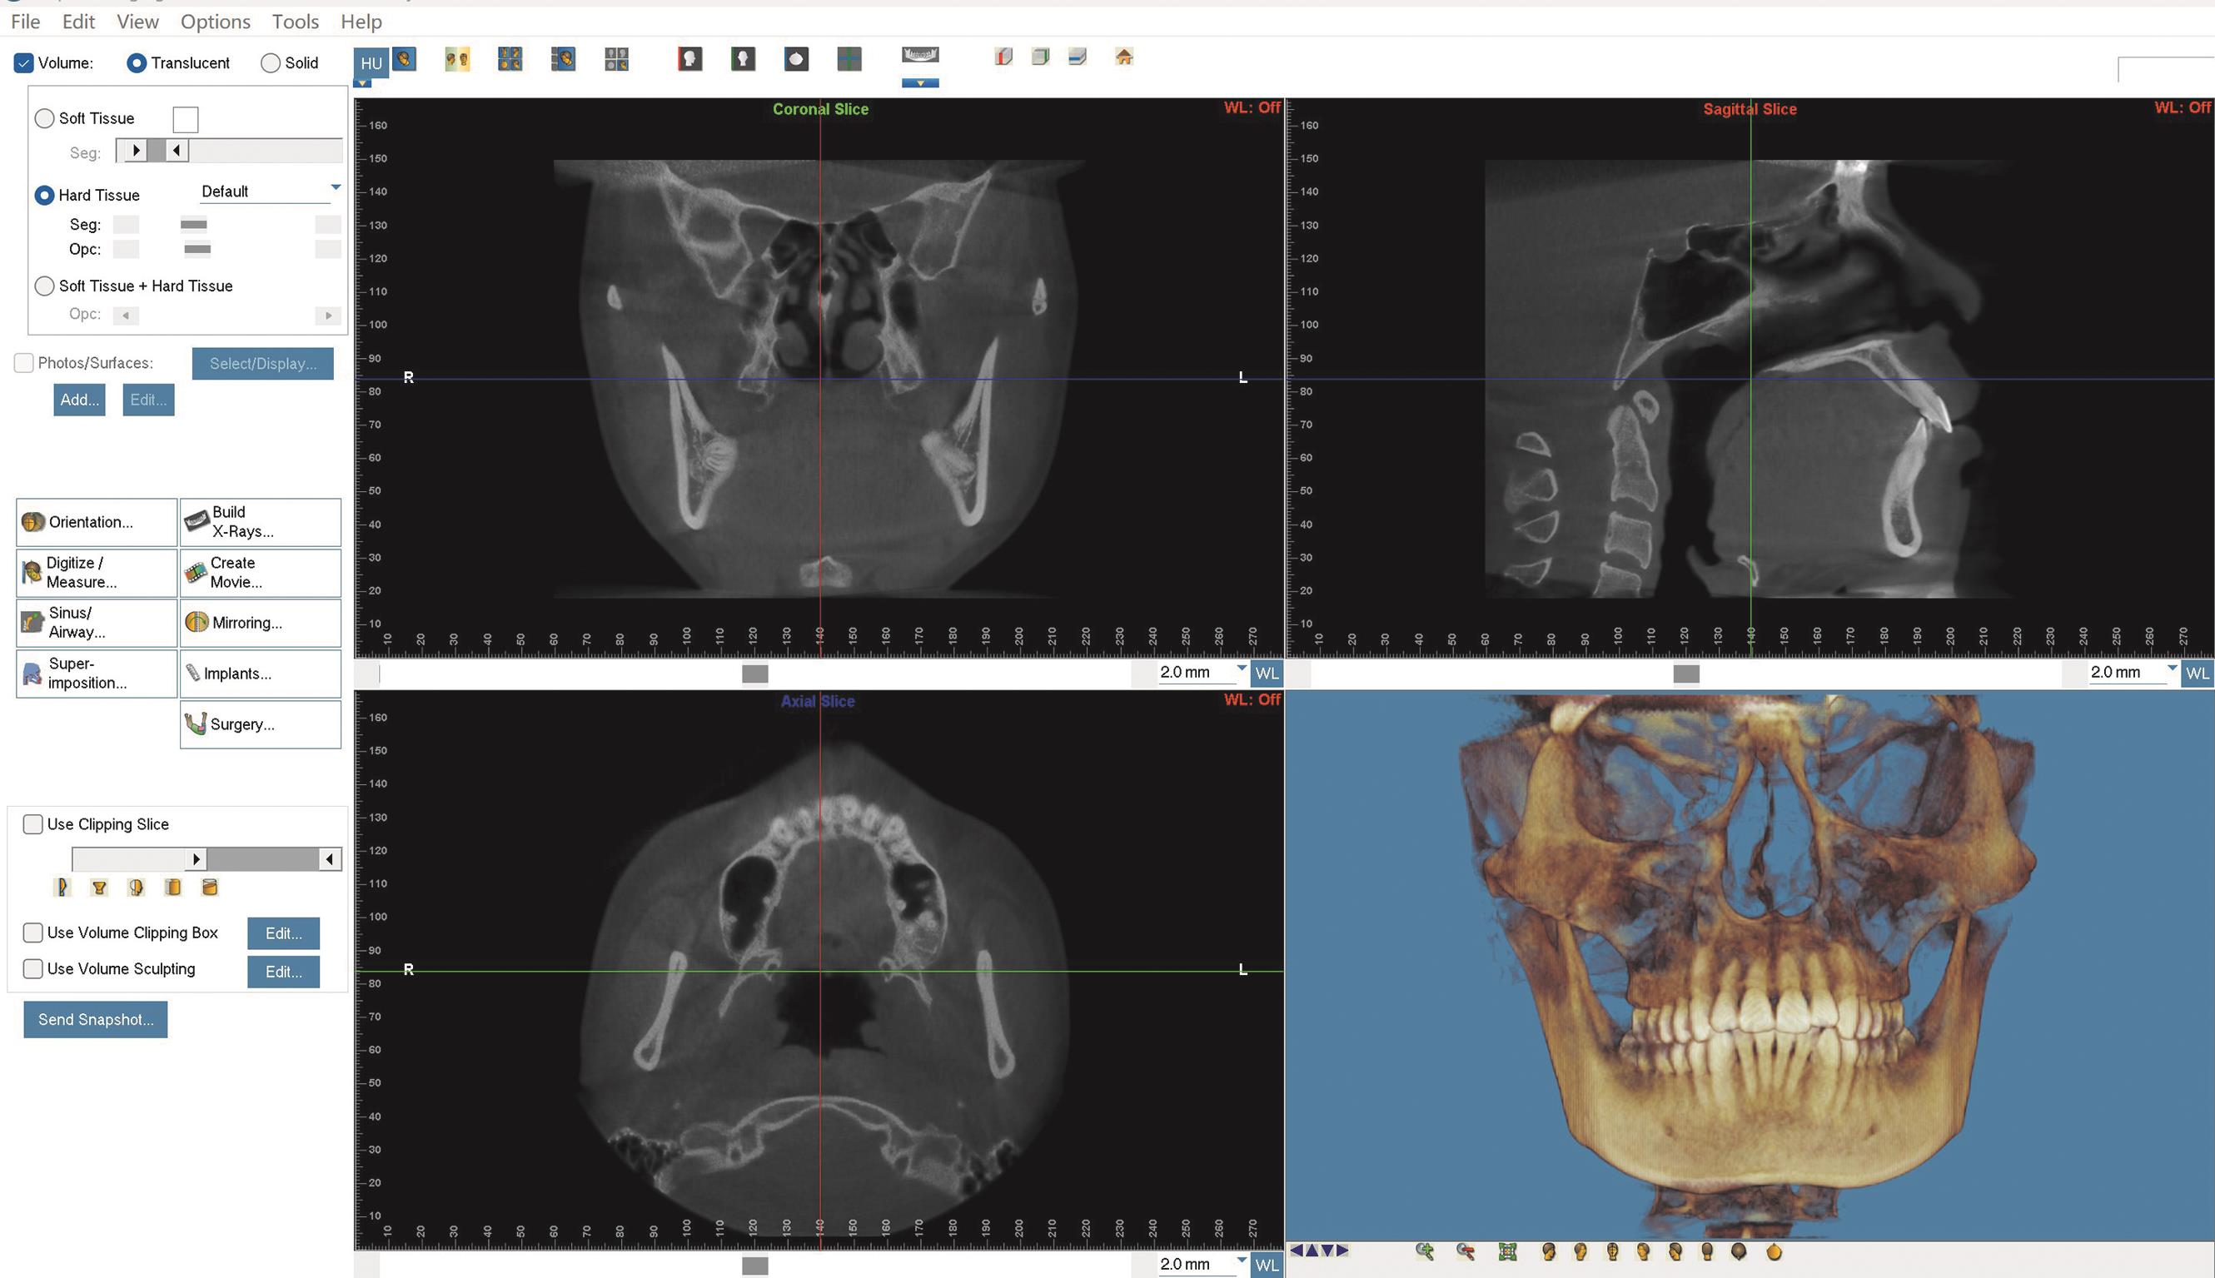
Task: Click the zoom in magnifier icon
Action: point(1424,1251)
